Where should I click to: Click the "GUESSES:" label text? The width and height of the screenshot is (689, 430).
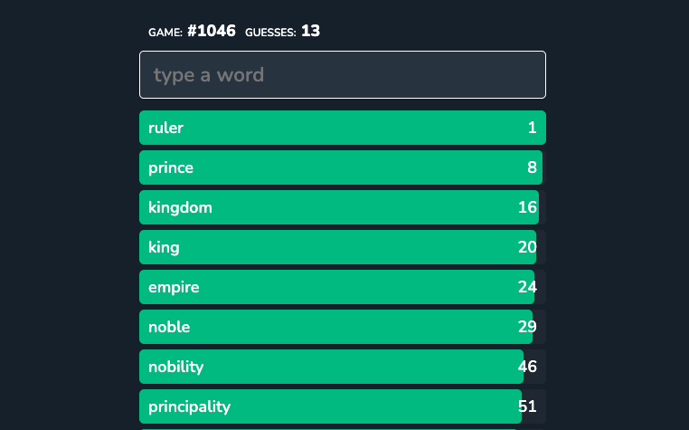[270, 33]
